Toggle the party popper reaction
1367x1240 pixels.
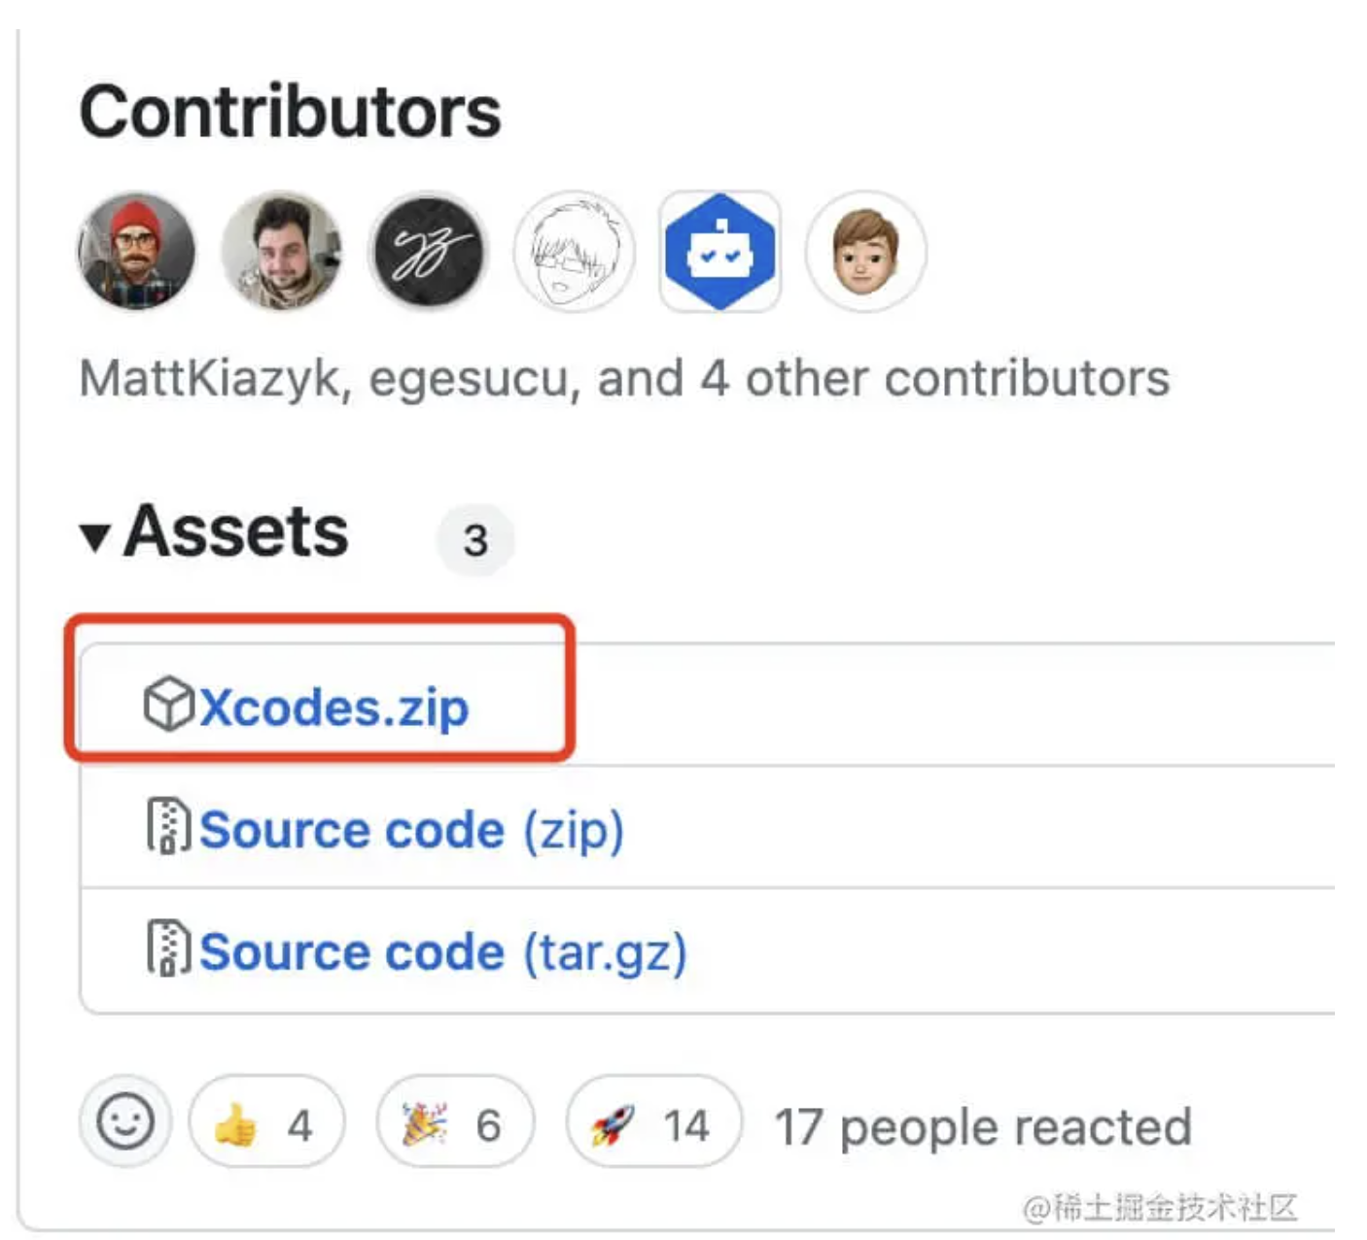pos(455,1121)
